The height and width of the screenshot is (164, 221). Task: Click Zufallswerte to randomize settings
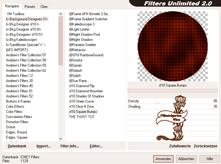[x=180, y=146]
